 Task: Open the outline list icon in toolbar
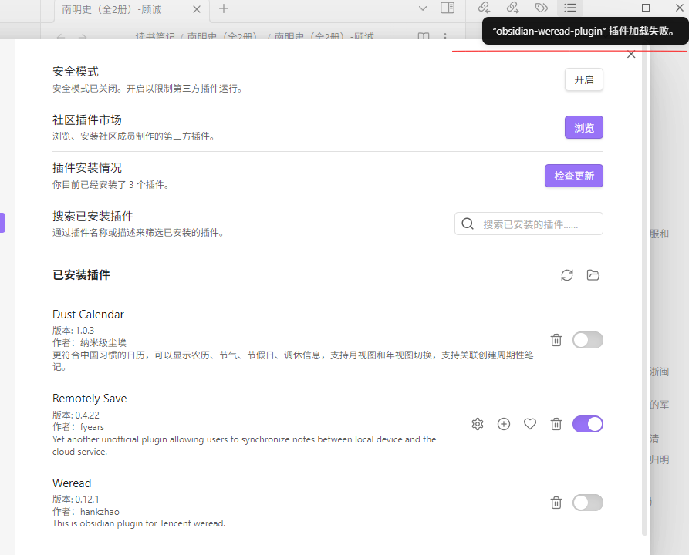pos(570,8)
